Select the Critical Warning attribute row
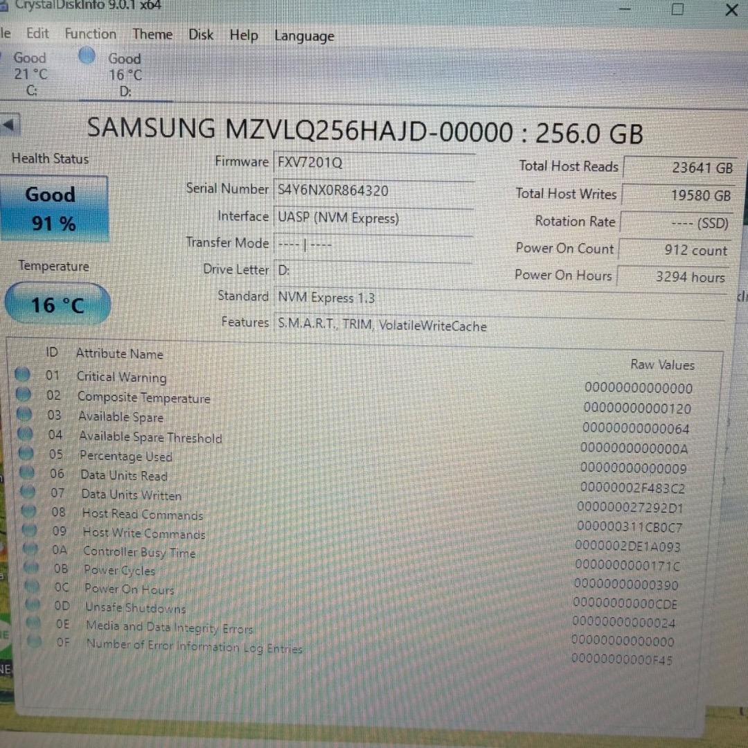The width and height of the screenshot is (748, 748). [x=354, y=382]
